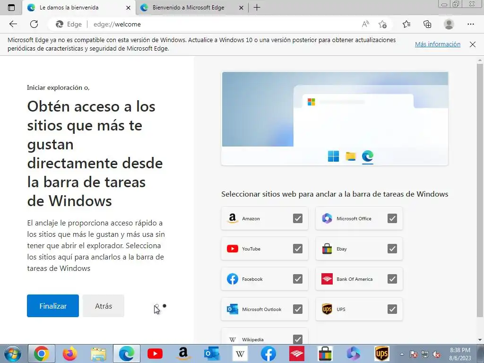
Task: Open the pinned UPS taskbar icon
Action: point(382,354)
